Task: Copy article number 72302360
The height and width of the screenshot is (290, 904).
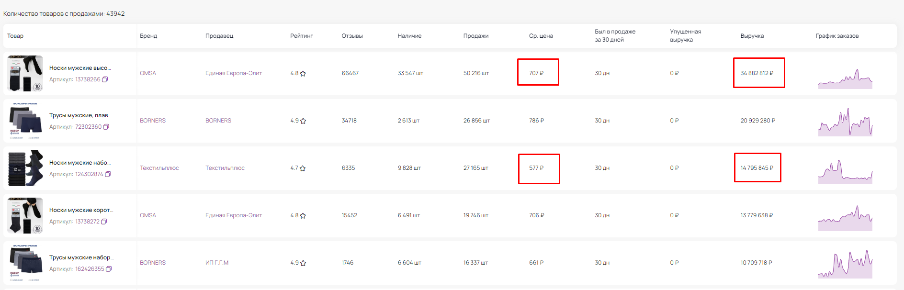Action: click(x=106, y=127)
